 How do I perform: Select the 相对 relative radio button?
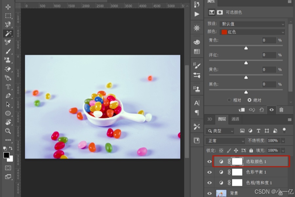pos(229,100)
